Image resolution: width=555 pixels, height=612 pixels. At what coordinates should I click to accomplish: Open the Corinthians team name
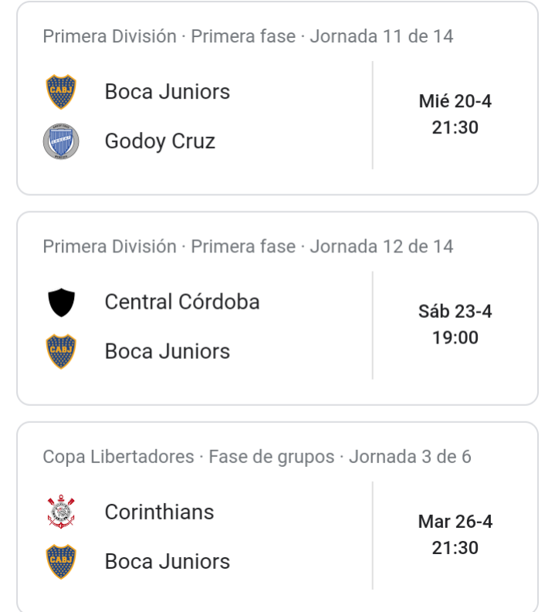coord(159,512)
